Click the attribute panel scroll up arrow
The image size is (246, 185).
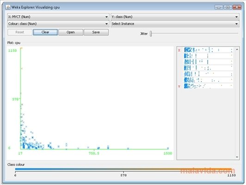(x=237, y=49)
